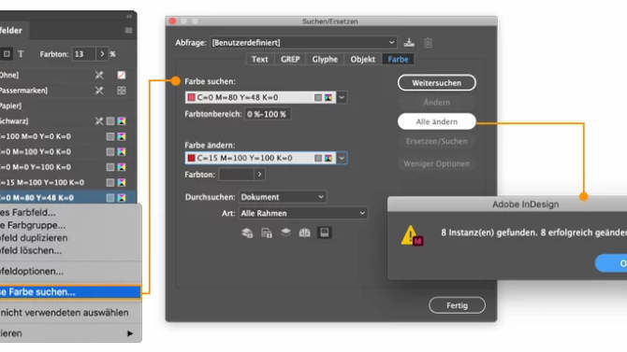Toggle the include locked stories icon
The height and width of the screenshot is (352, 627).
tap(267, 232)
